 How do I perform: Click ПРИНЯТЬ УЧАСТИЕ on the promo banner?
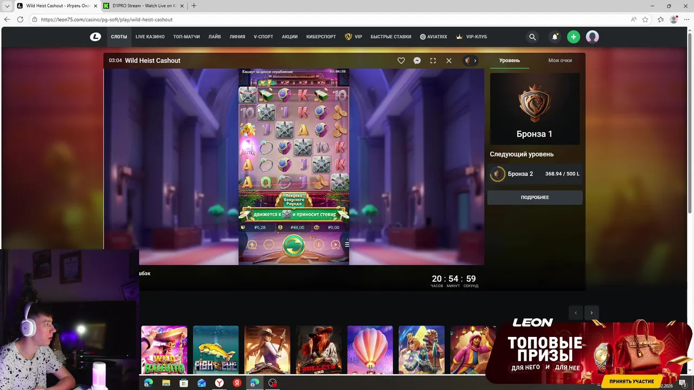click(x=632, y=381)
